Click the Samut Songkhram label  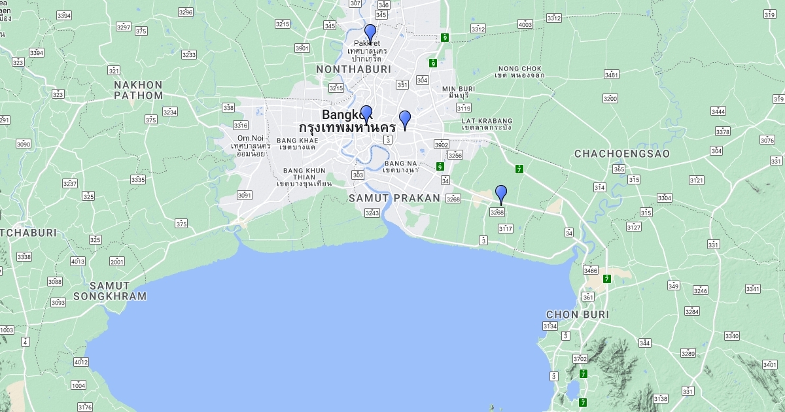tap(109, 291)
